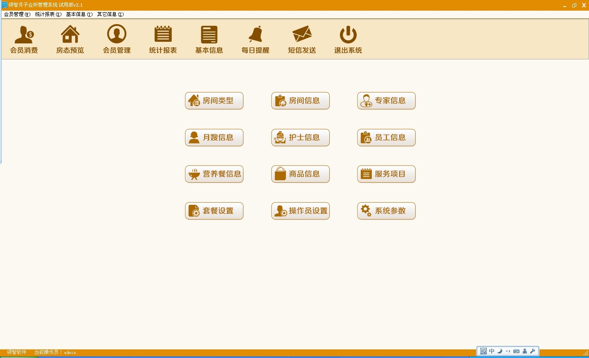Open 会员消费 from the toolbar
The width and height of the screenshot is (589, 358).
24,39
